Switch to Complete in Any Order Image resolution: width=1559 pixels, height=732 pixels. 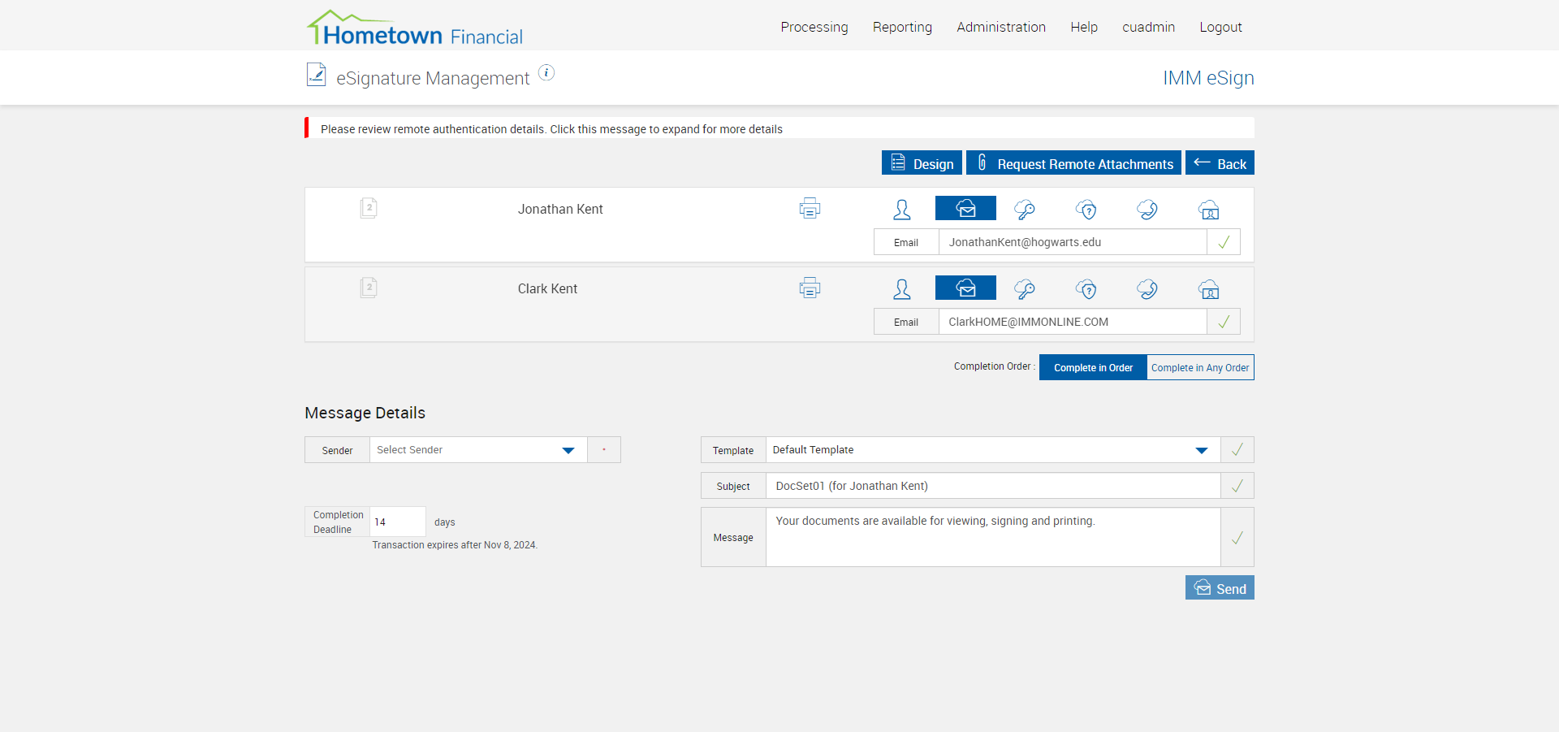(x=1200, y=368)
